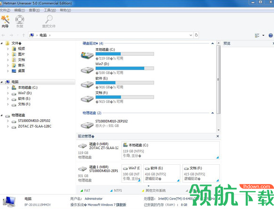Click 其他文件系统 legend entry
This screenshot has height=209, width=274.
tap(154, 191)
